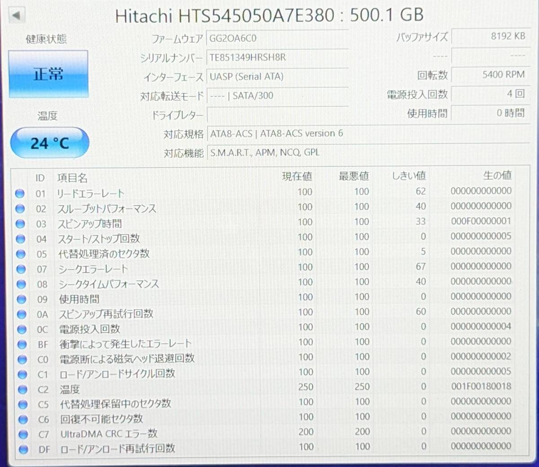This screenshot has width=539, height=467.
Task: Click the 最悪値 column header
Action: point(354,176)
